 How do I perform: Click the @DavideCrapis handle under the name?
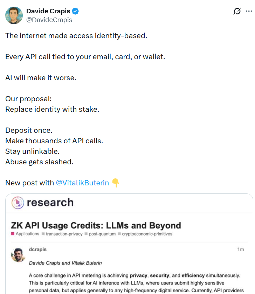coord(49,20)
